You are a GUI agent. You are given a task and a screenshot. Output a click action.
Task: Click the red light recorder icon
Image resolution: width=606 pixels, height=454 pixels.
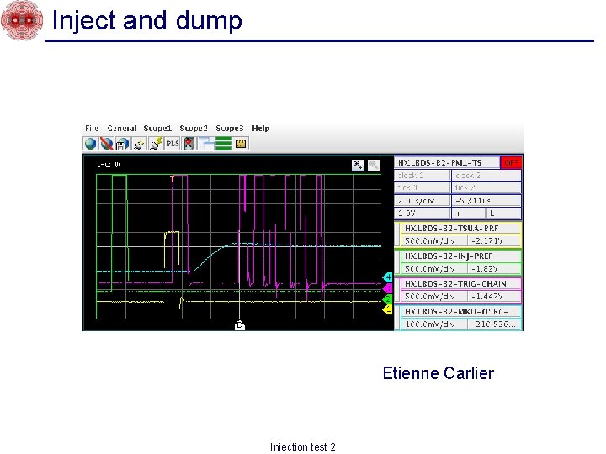tap(189, 144)
